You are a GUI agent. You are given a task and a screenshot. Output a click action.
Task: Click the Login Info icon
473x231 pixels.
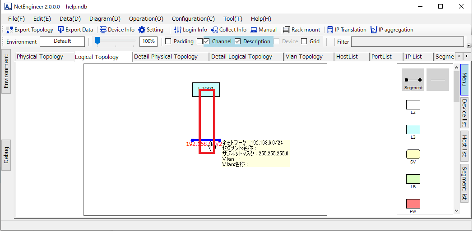[x=178, y=30]
